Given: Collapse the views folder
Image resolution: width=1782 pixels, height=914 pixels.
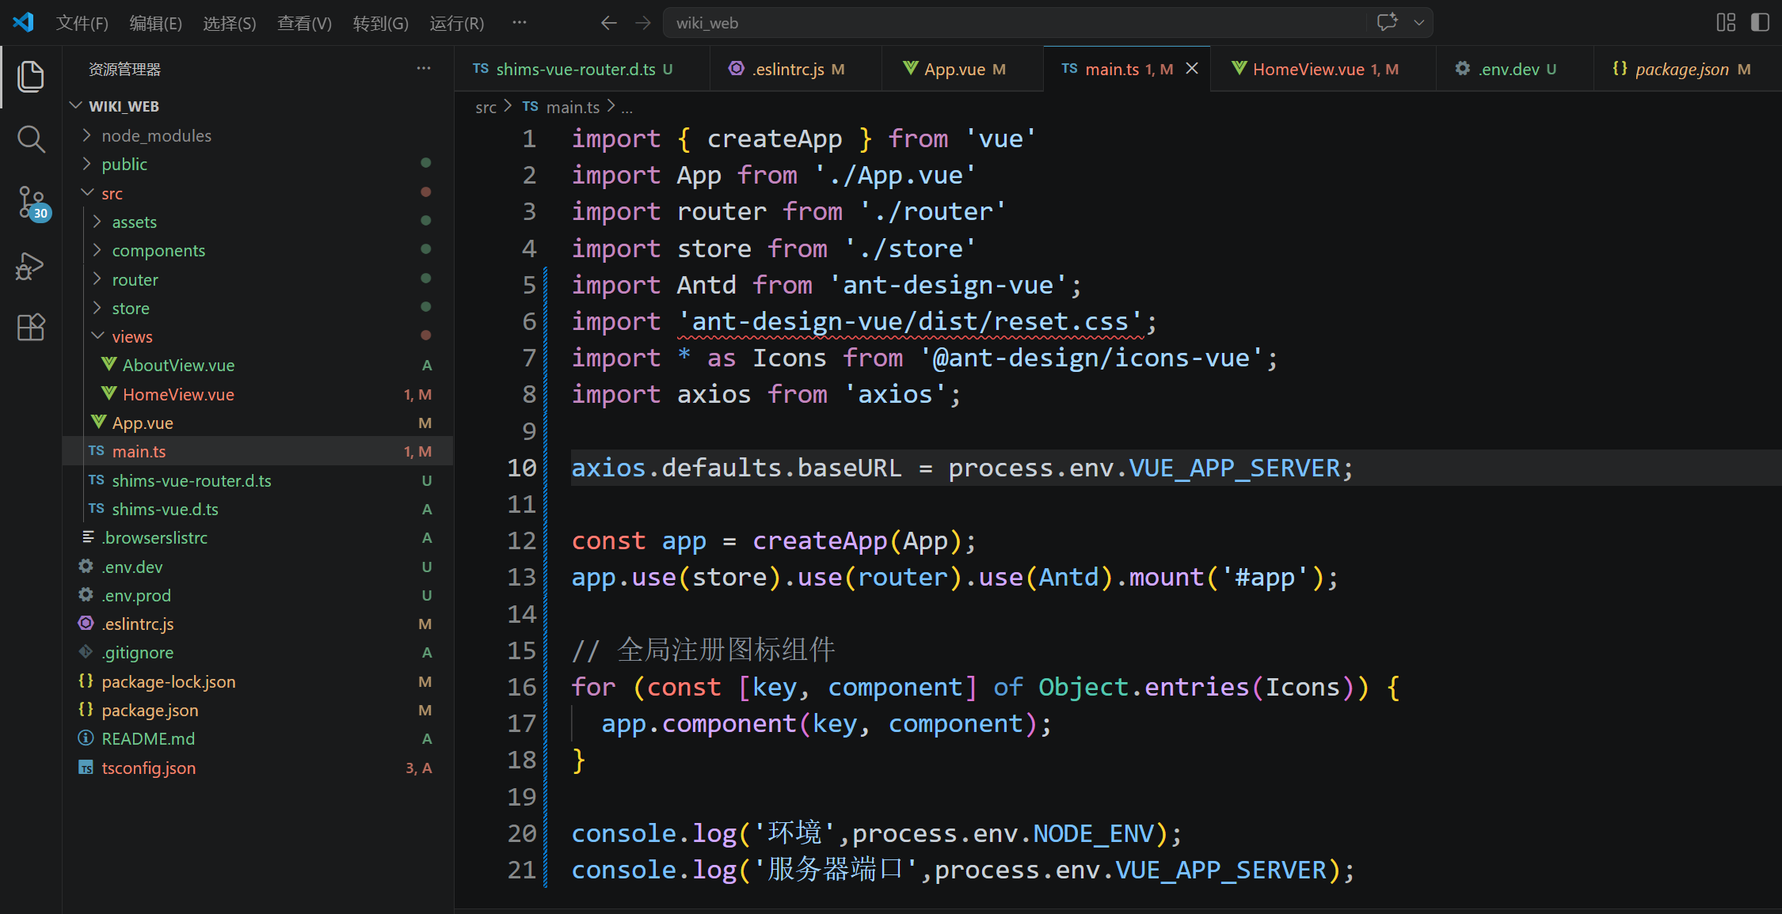Looking at the screenshot, I should point(131,336).
